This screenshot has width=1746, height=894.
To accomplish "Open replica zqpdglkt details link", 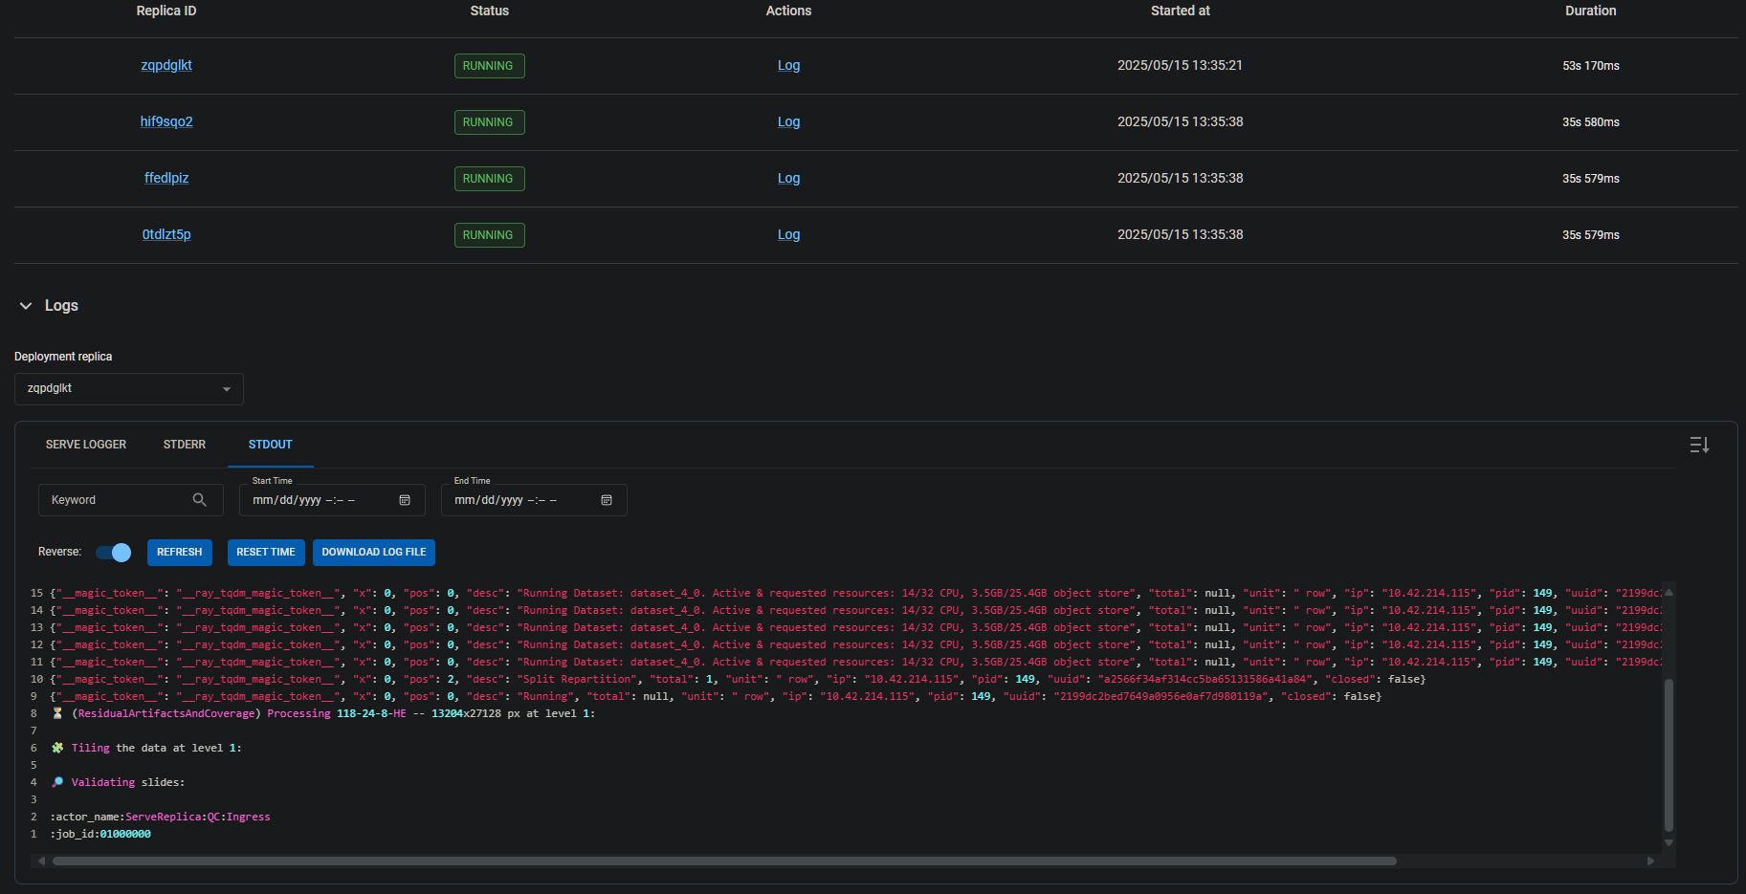I will (166, 65).
